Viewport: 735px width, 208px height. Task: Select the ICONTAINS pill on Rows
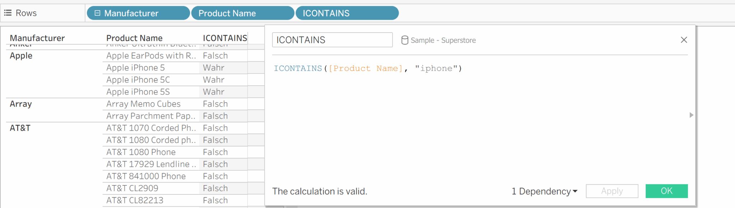tap(347, 13)
